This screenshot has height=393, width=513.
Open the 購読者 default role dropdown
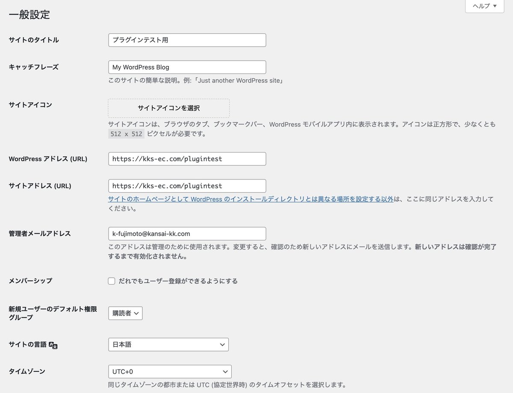[125, 313]
